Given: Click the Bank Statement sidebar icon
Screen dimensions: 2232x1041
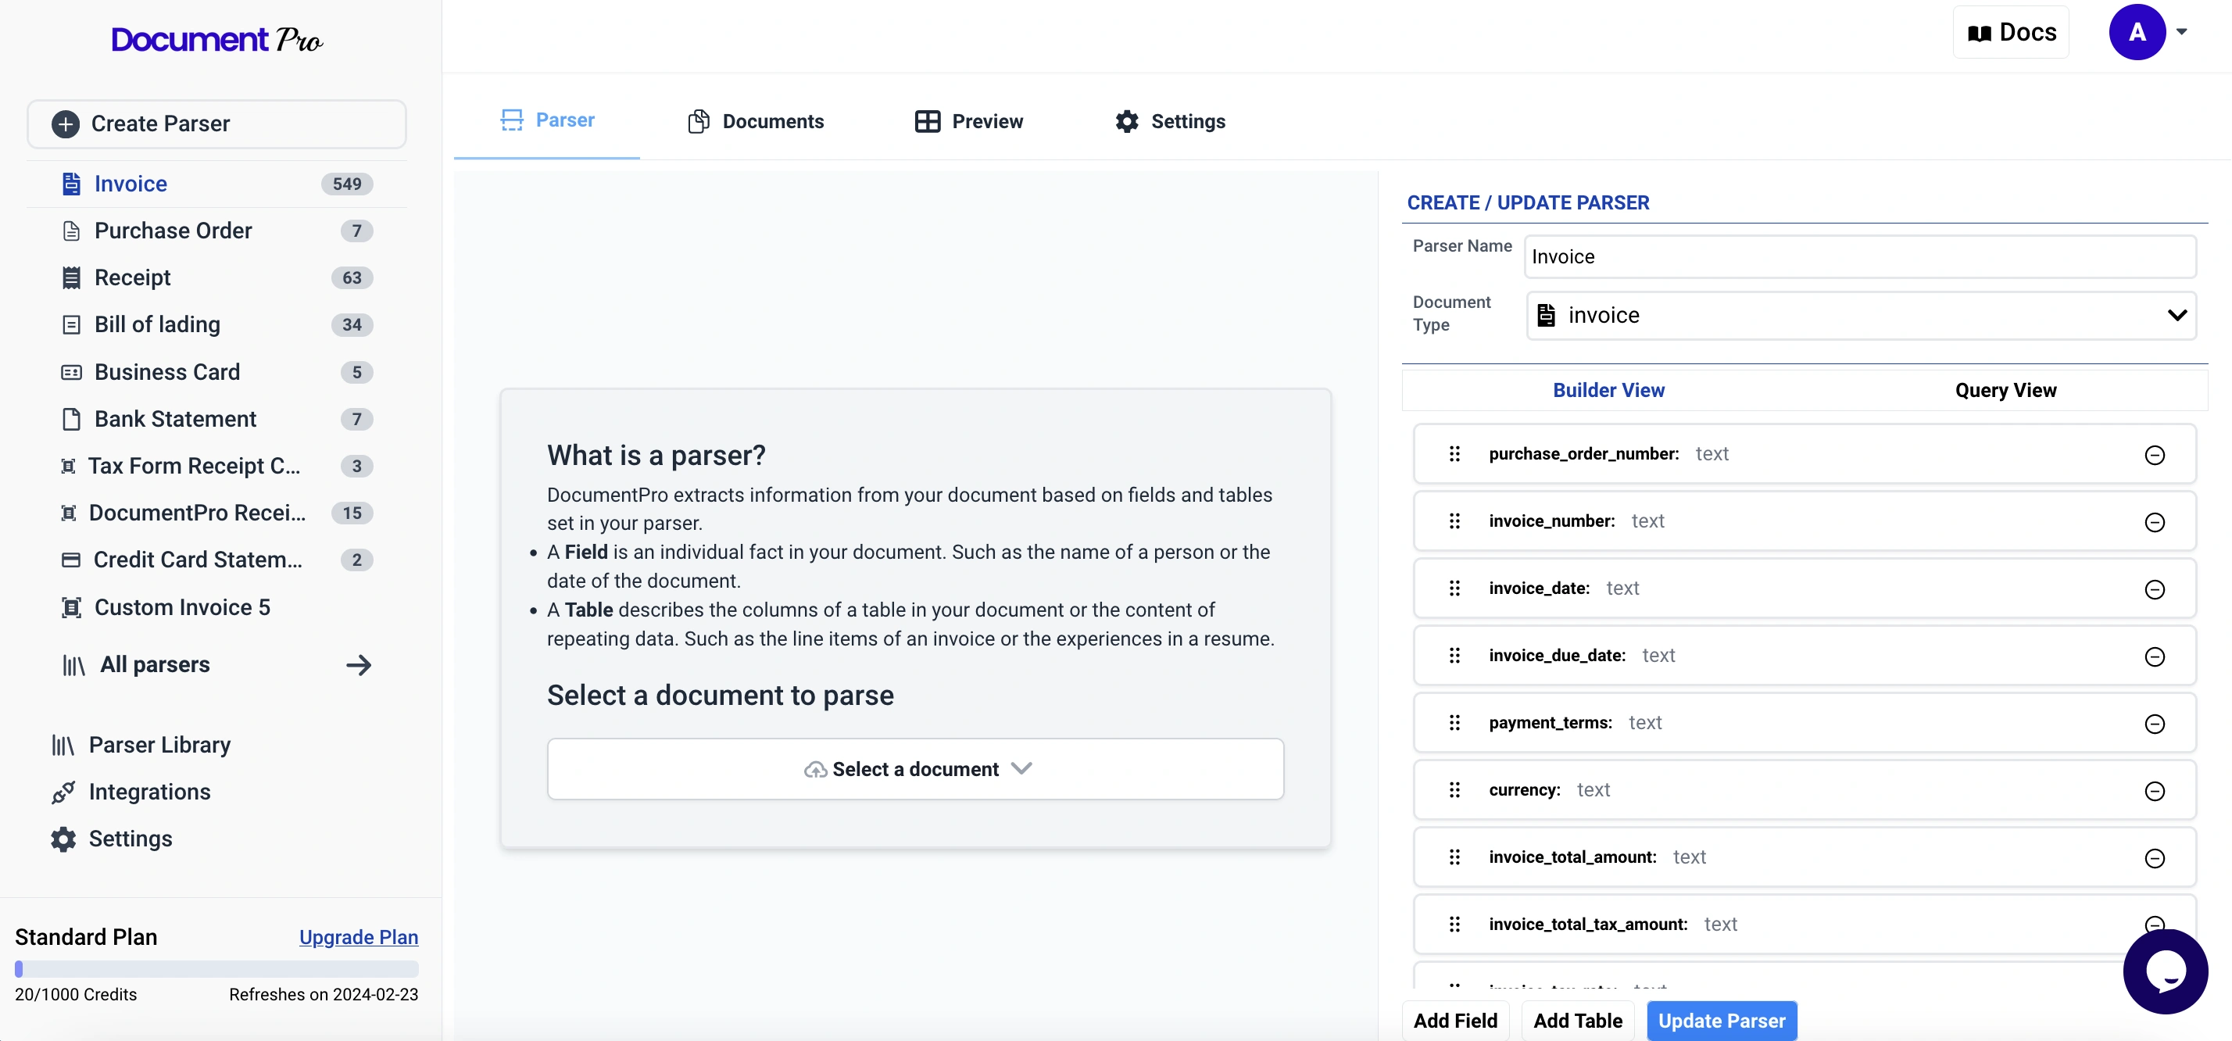Looking at the screenshot, I should (70, 420).
